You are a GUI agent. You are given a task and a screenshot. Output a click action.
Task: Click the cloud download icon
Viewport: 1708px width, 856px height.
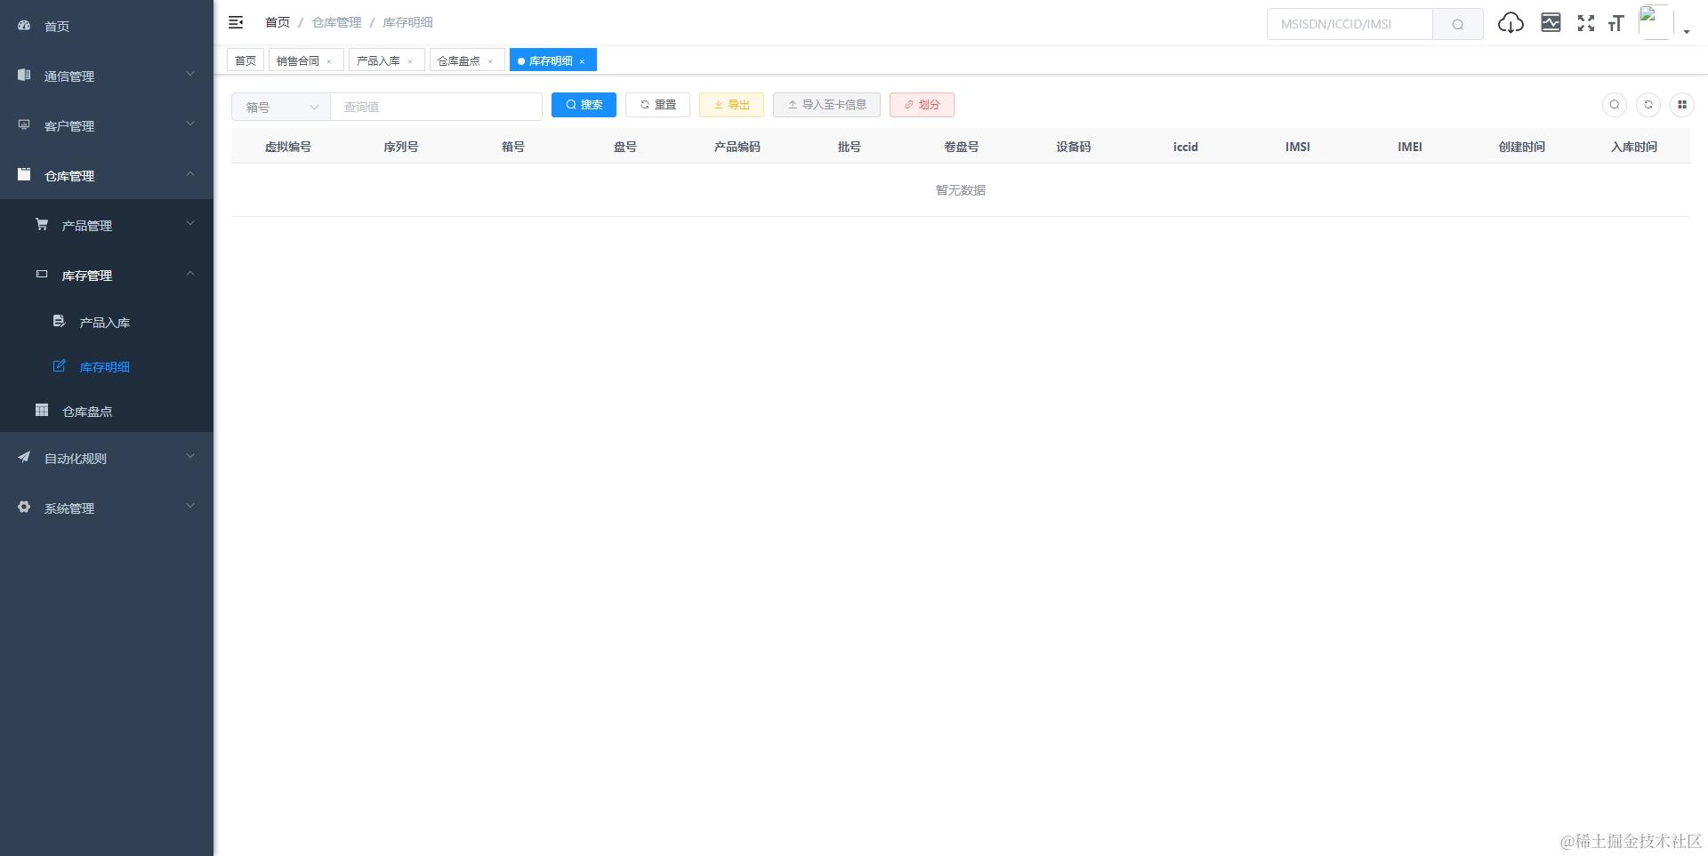(x=1511, y=23)
